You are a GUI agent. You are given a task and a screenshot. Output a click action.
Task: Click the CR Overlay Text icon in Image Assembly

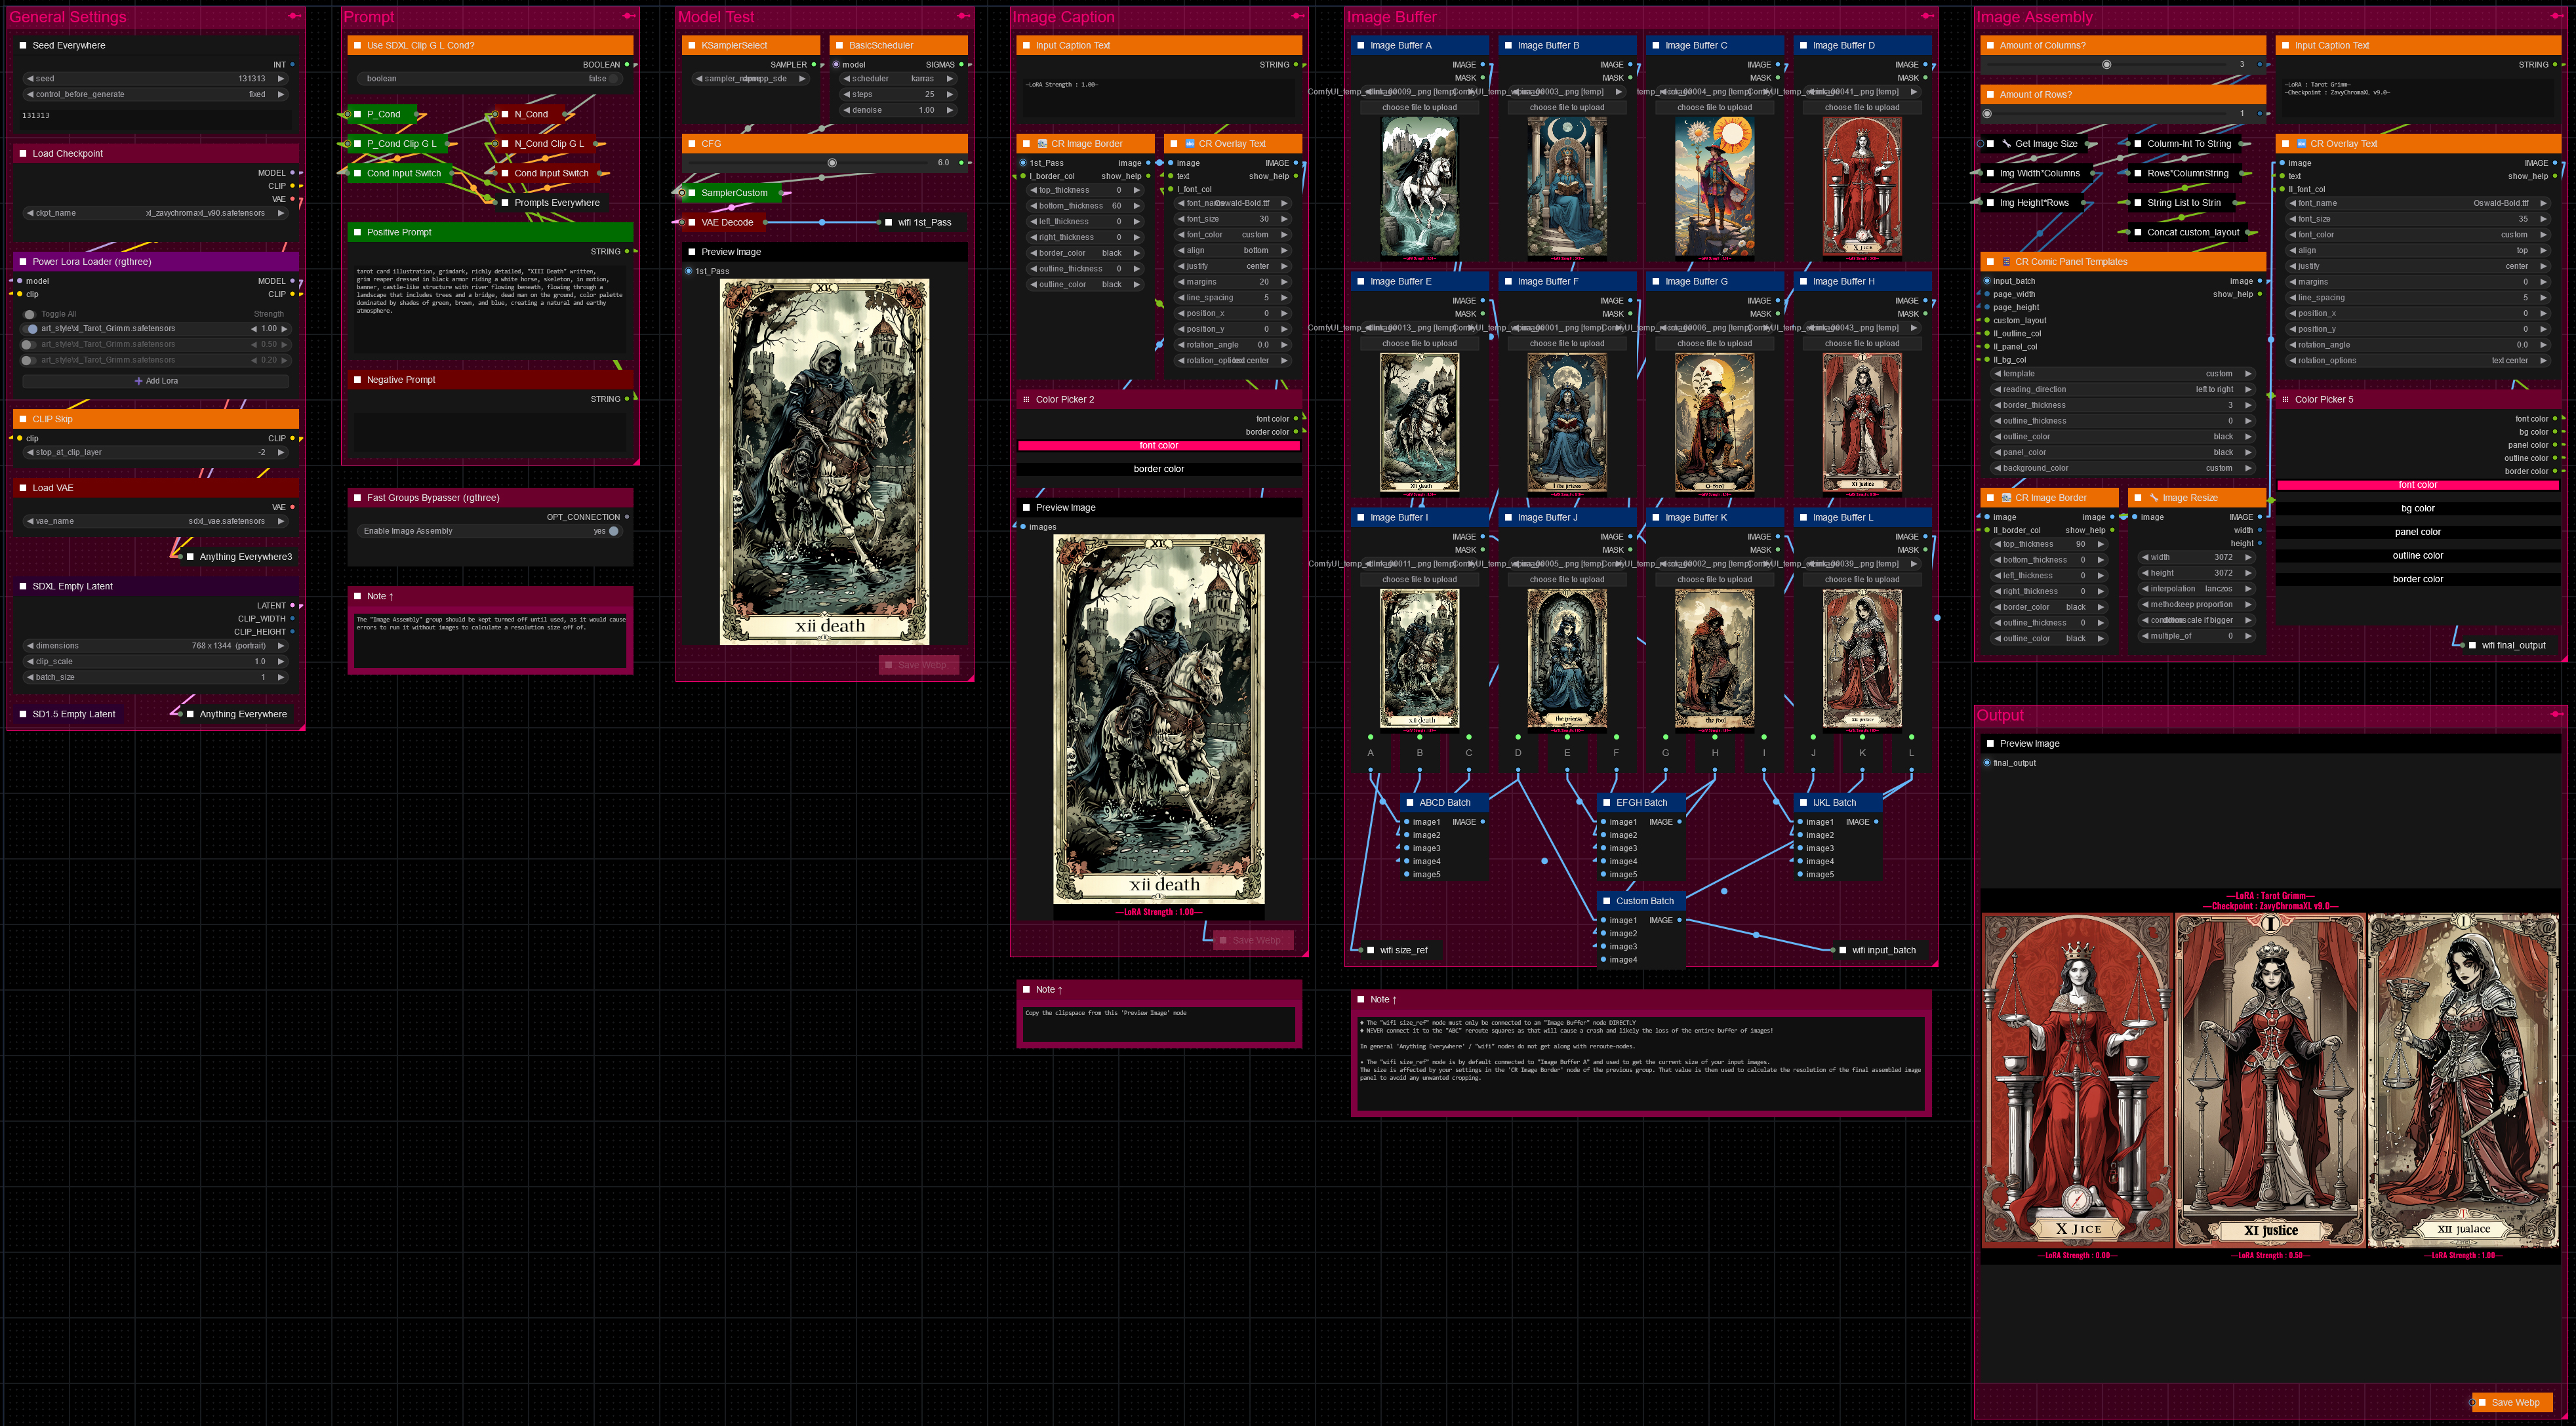pyautogui.click(x=2301, y=144)
